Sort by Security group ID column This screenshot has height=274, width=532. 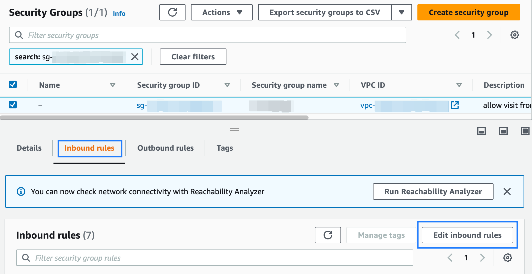[227, 85]
